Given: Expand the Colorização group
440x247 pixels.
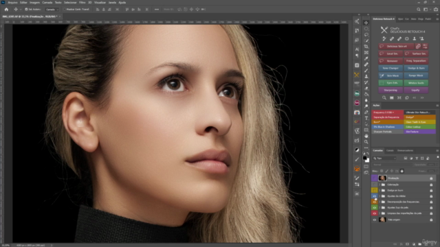Looking at the screenshot, I should (379, 185).
